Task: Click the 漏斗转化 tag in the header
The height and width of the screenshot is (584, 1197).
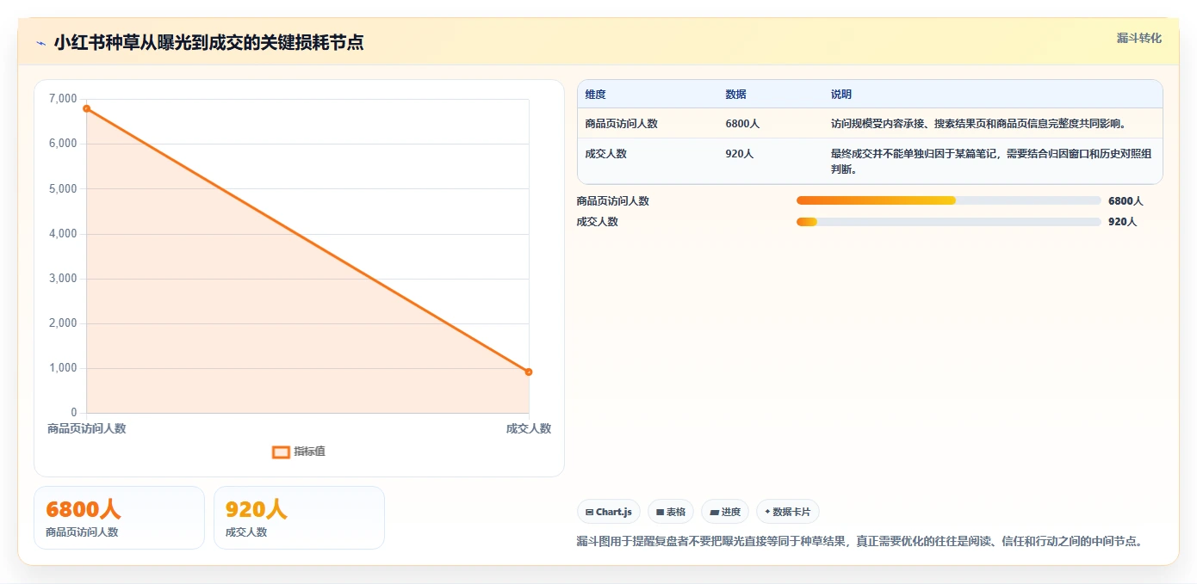Action: [1138, 38]
